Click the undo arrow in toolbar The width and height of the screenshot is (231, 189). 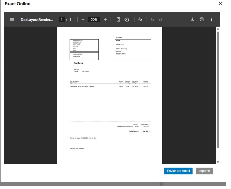click(152, 19)
